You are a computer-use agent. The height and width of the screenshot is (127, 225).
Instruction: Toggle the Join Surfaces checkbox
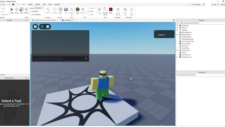click(x=31, y=14)
